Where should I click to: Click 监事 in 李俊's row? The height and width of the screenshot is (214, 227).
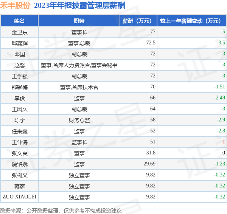[x=79, y=98]
